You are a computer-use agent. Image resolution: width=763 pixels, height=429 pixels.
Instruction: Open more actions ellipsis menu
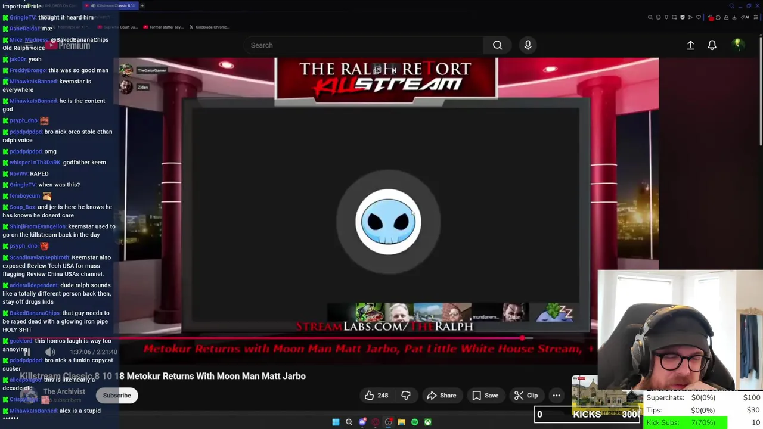pyautogui.click(x=556, y=395)
